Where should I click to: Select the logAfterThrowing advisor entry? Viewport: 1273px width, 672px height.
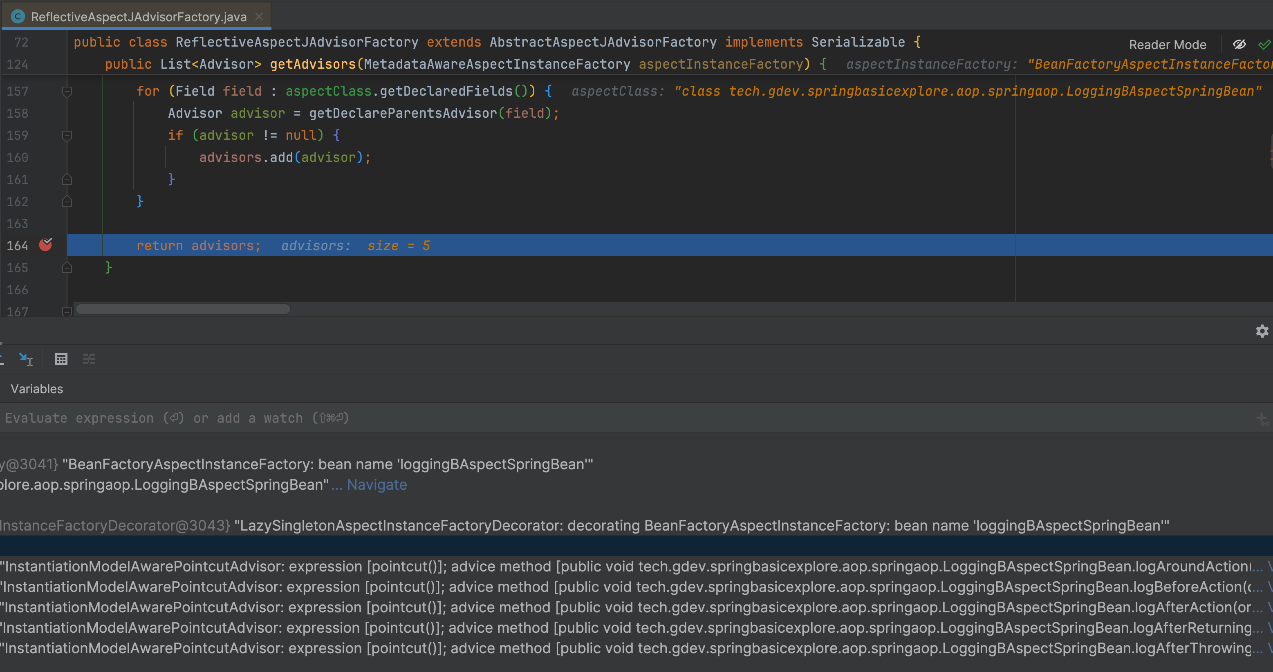[x=636, y=648]
